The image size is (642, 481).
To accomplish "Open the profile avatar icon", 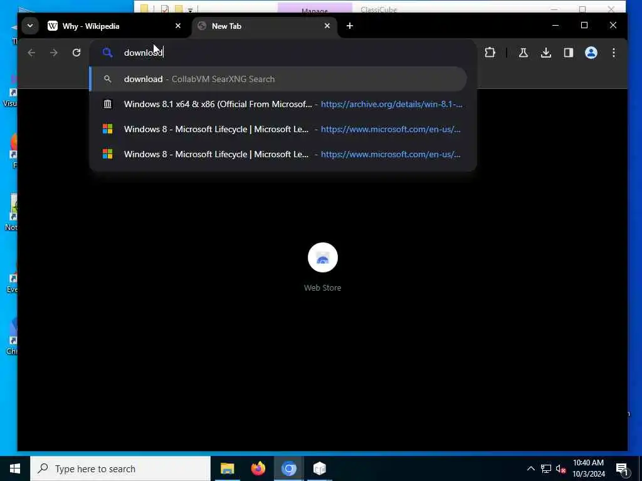I will tap(591, 53).
